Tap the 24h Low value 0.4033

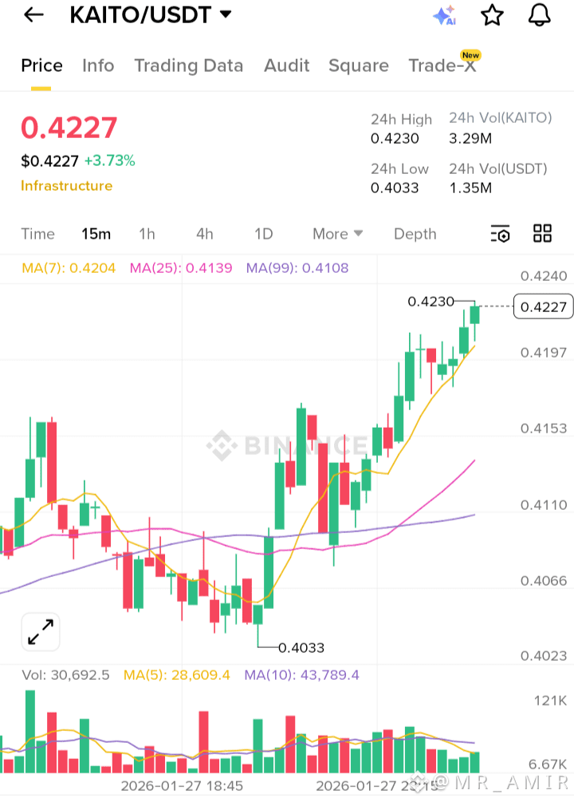coord(395,188)
